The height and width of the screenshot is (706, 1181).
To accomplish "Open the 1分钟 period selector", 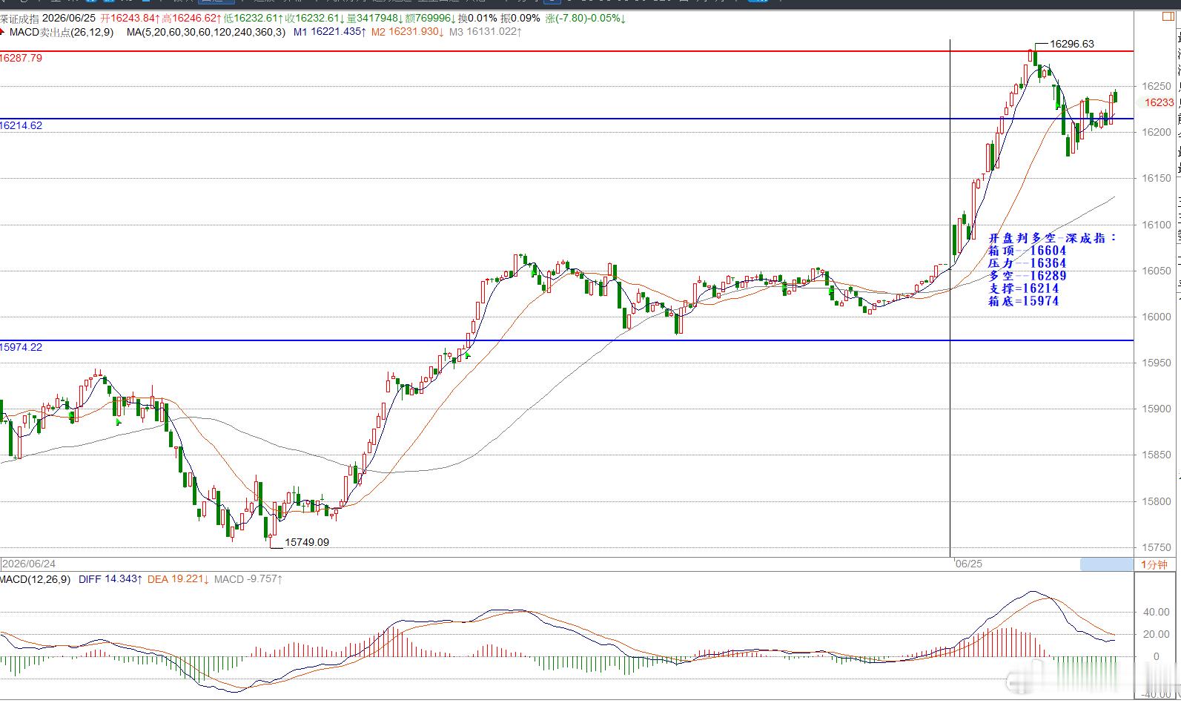I will (x=1153, y=564).
